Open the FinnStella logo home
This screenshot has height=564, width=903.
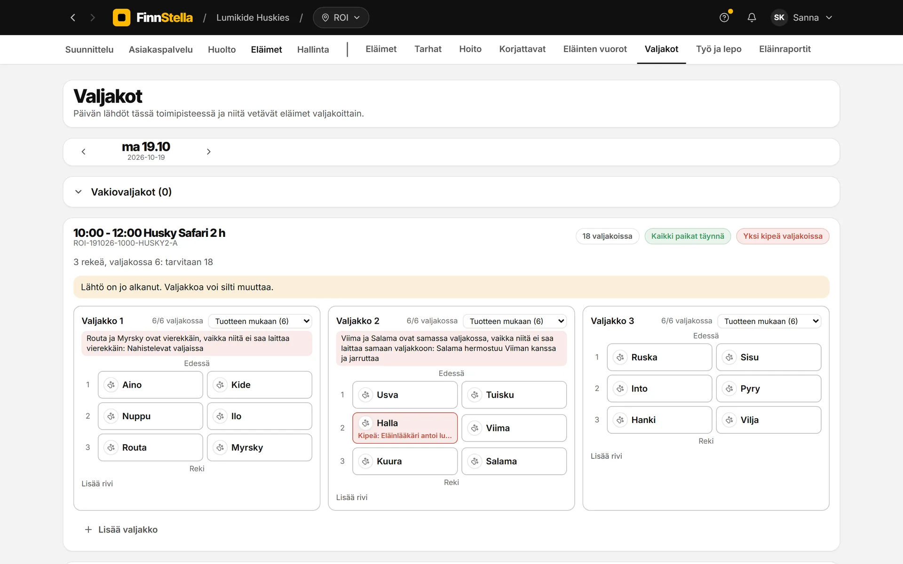pos(153,17)
